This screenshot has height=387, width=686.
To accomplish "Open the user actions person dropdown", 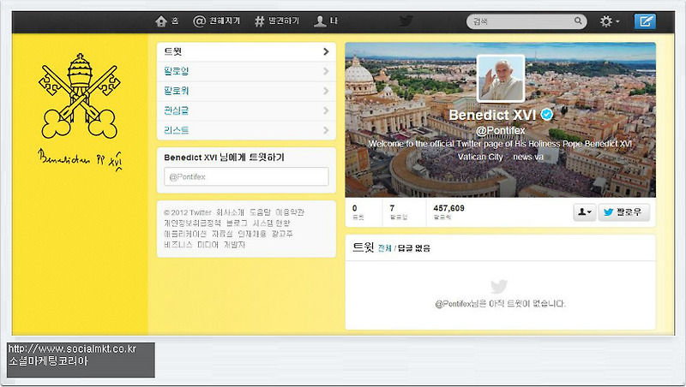I will coord(585,212).
